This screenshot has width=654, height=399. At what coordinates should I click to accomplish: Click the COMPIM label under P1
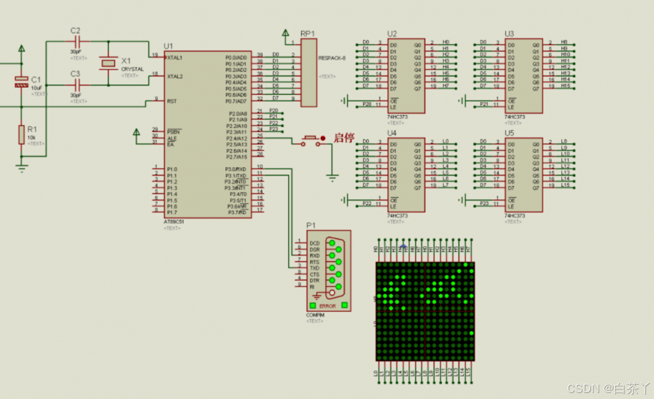315,315
